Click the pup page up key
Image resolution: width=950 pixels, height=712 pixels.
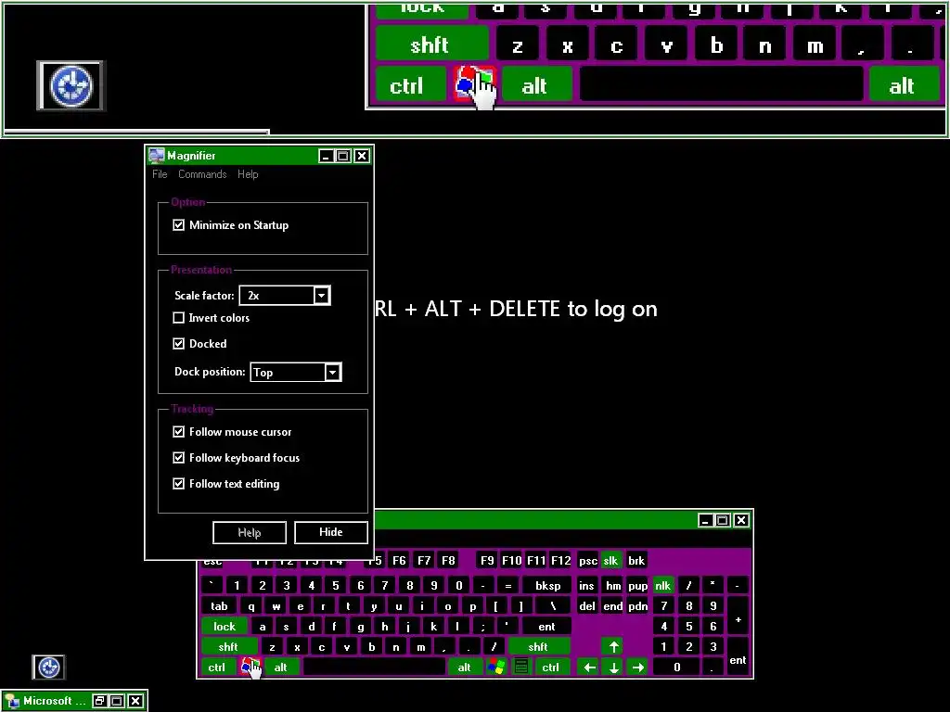[x=638, y=586]
